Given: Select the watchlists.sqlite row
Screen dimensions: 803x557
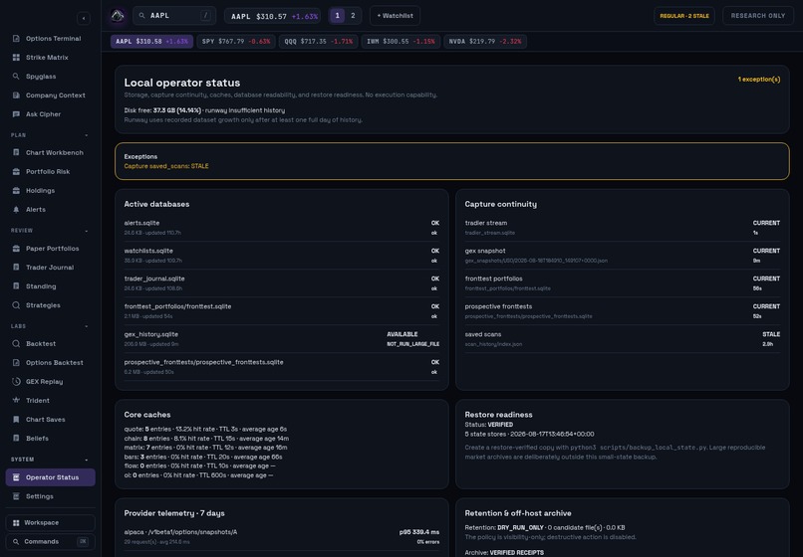Looking at the screenshot, I should [x=282, y=256].
